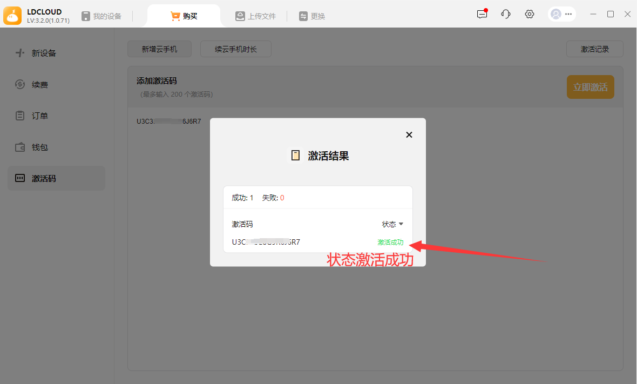637x384 pixels.
Task: Open the messages notification icon
Action: click(482, 15)
